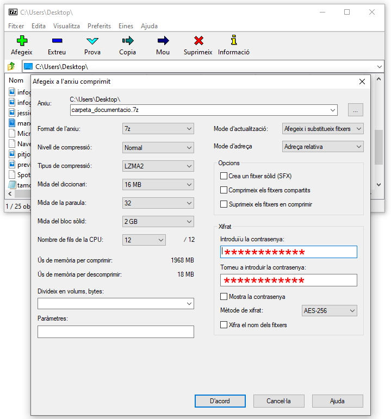Open the Format de l'arxiu dropdown

(158, 129)
